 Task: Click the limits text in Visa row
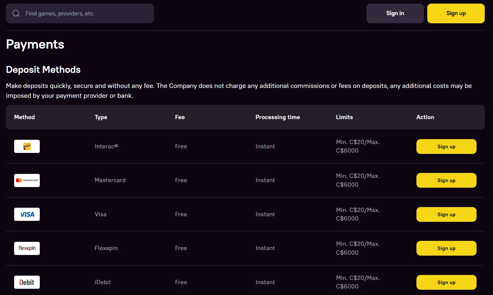pyautogui.click(x=358, y=214)
